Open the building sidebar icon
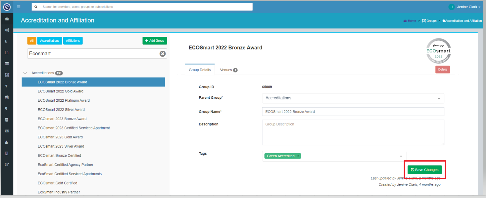Image resolution: width=486 pixels, height=198 pixels. 7,153
